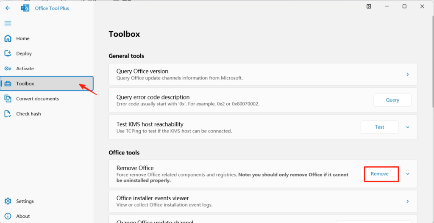Click the Deploy download icon

(8, 53)
